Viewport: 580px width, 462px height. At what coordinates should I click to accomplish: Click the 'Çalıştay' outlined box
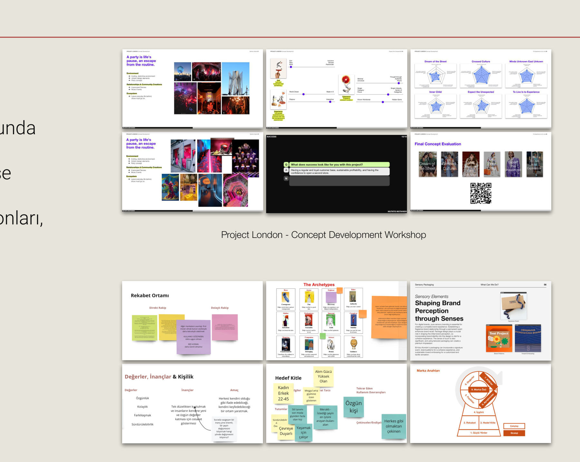point(514,426)
